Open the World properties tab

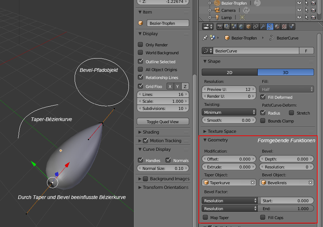click(x=241, y=27)
